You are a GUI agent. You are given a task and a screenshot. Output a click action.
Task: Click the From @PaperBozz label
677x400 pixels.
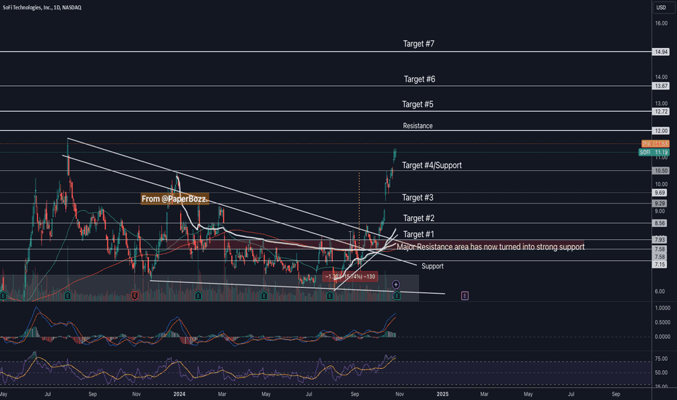(175, 199)
